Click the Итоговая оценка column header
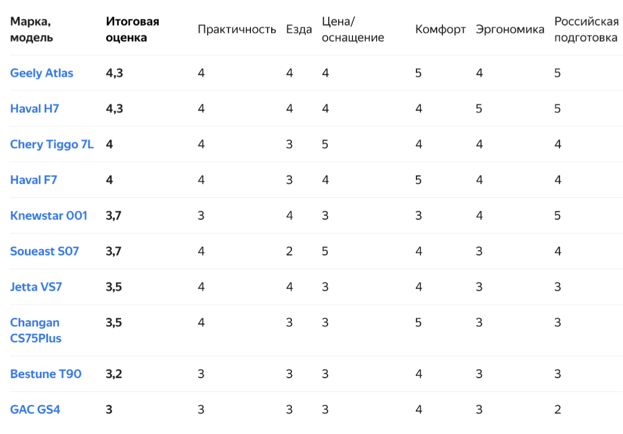Screen dimensions: 623x434 click(132, 29)
